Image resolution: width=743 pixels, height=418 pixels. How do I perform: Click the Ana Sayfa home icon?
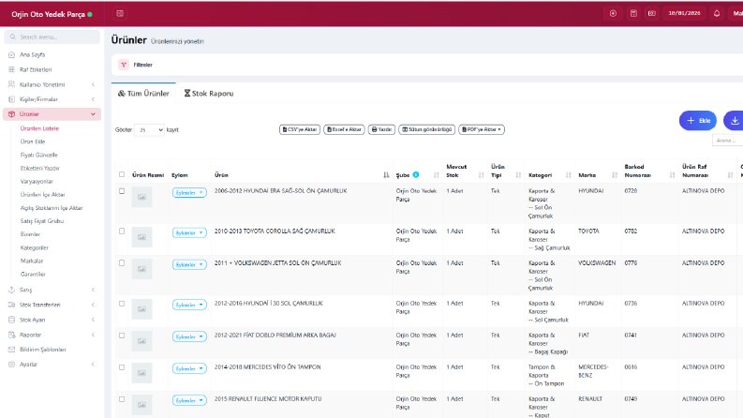[x=11, y=54]
